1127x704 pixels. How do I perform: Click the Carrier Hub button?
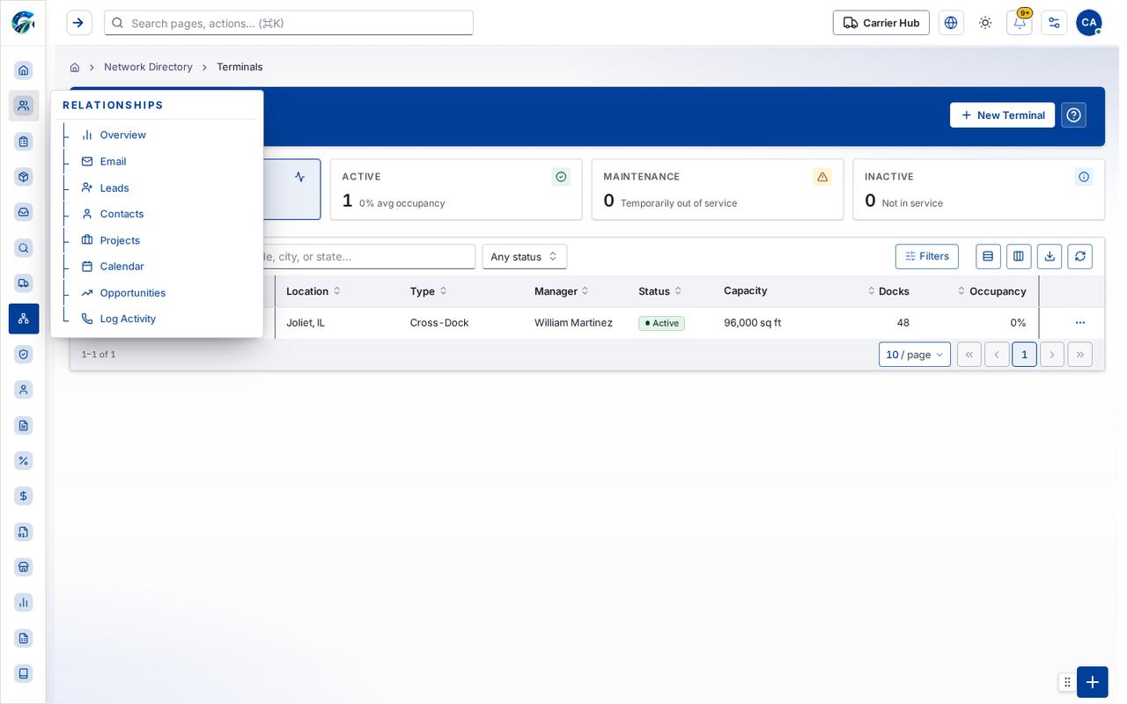(881, 23)
